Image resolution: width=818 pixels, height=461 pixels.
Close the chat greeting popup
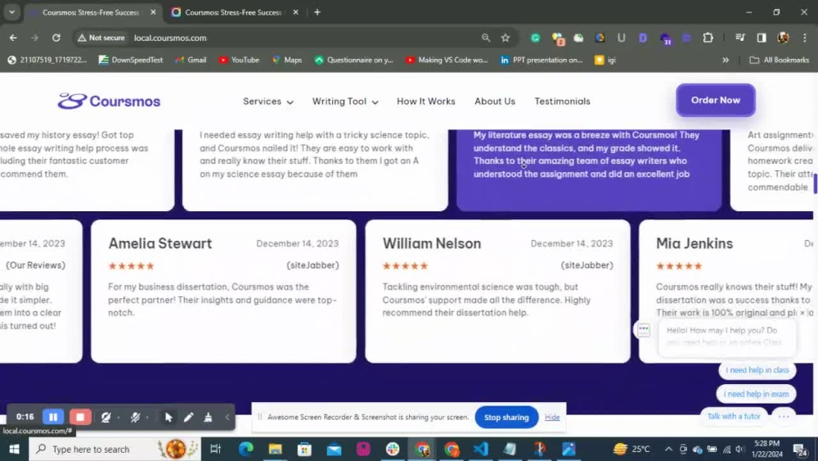tap(802, 312)
